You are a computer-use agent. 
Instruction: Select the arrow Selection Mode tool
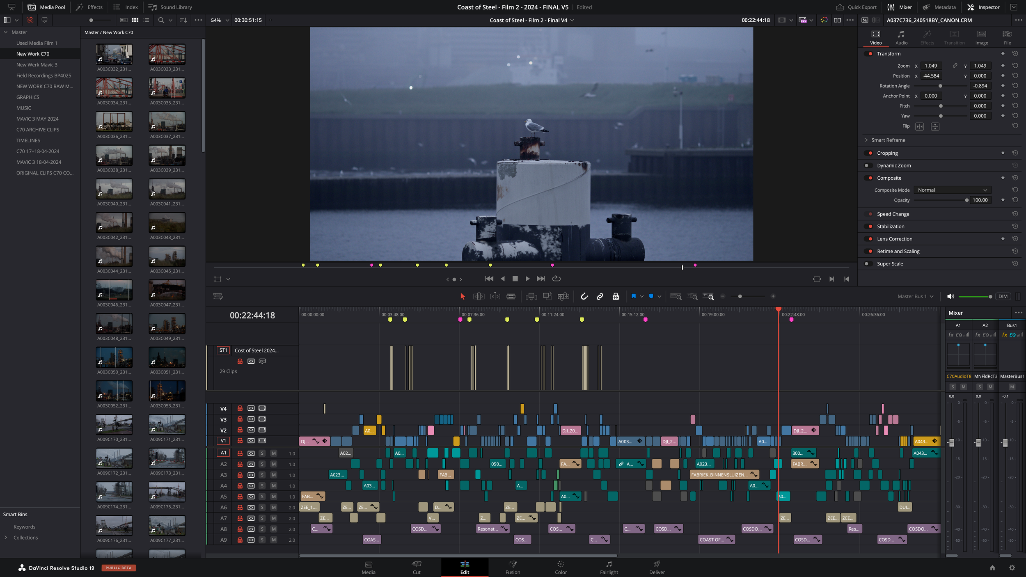[x=463, y=296]
